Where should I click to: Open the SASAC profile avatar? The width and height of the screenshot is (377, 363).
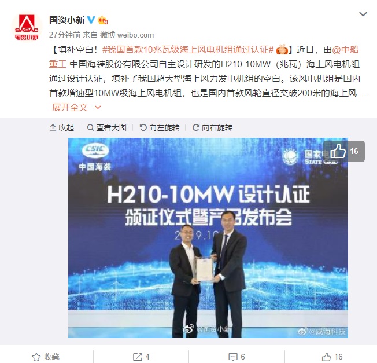point(27,27)
